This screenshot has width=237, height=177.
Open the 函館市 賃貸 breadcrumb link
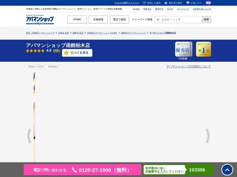click(78, 33)
